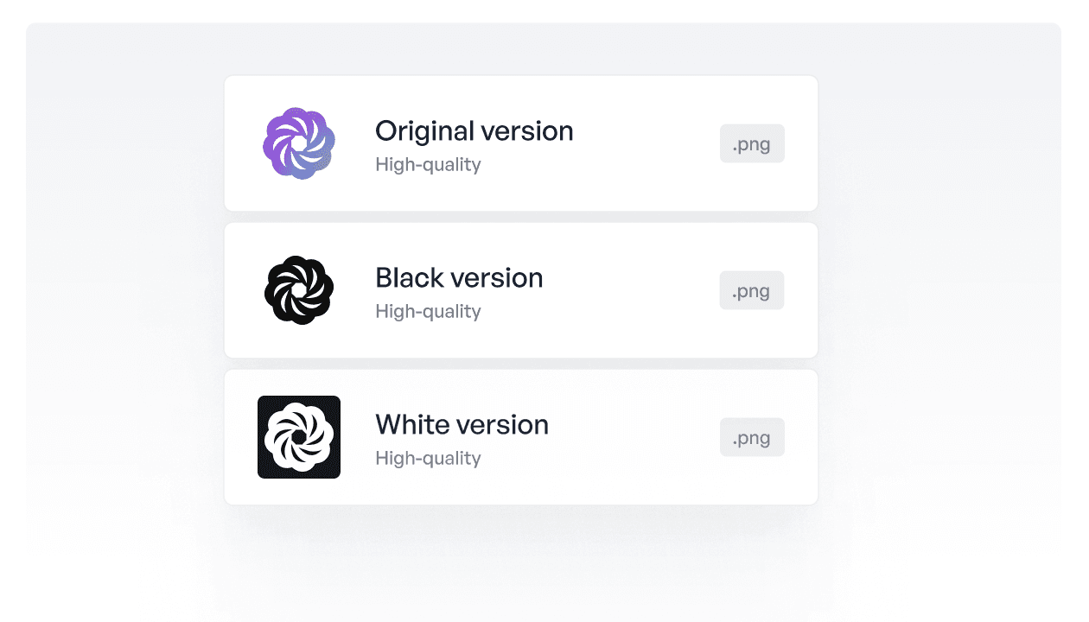1089x622 pixels.
Task: Click the white logo on black square
Action: 299,437
